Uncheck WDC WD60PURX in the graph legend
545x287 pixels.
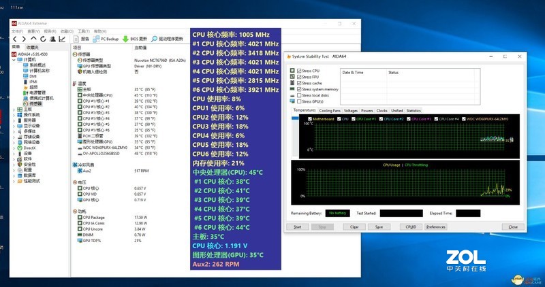[464, 119]
